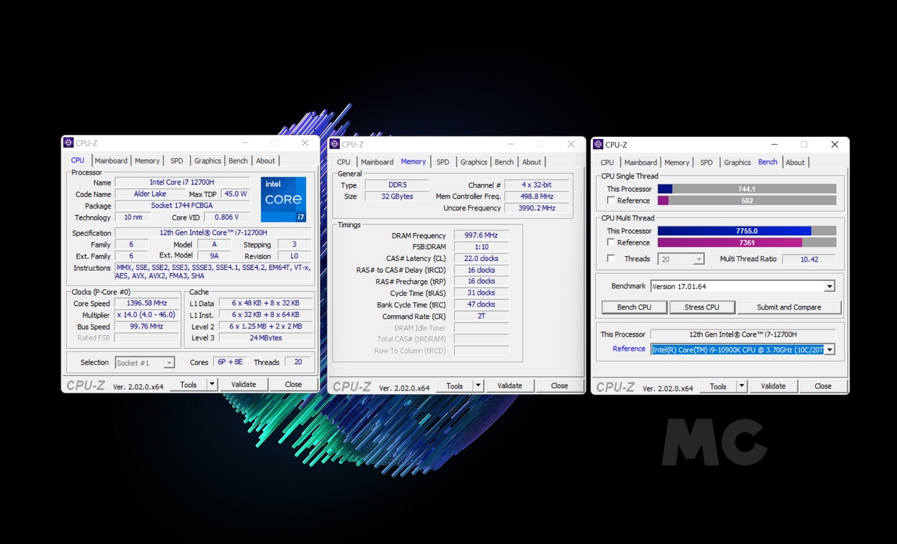Maximize the Bench CPU-Z window
Image resolution: width=897 pixels, height=544 pixels.
(804, 144)
